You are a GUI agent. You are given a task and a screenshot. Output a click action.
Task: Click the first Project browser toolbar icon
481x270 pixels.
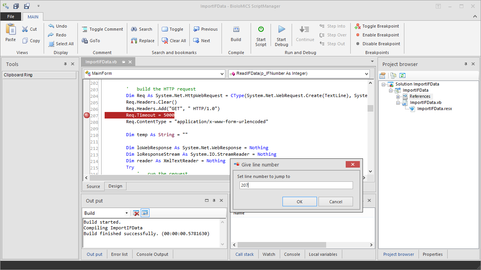(x=383, y=76)
